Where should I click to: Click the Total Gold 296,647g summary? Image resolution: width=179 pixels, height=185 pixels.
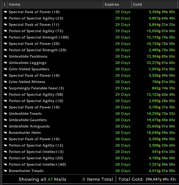point(147,179)
